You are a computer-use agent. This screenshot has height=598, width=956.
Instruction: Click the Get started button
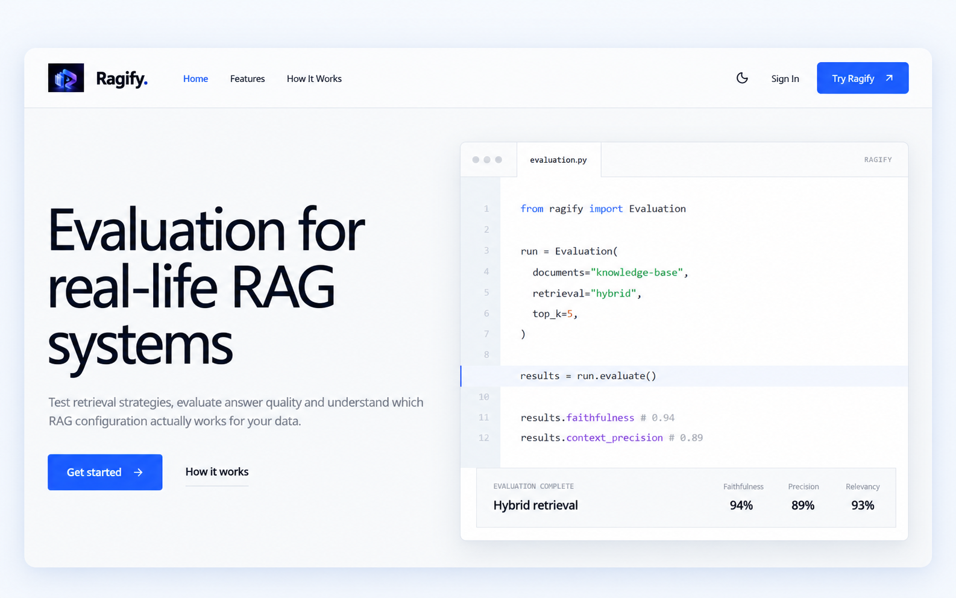click(x=105, y=472)
